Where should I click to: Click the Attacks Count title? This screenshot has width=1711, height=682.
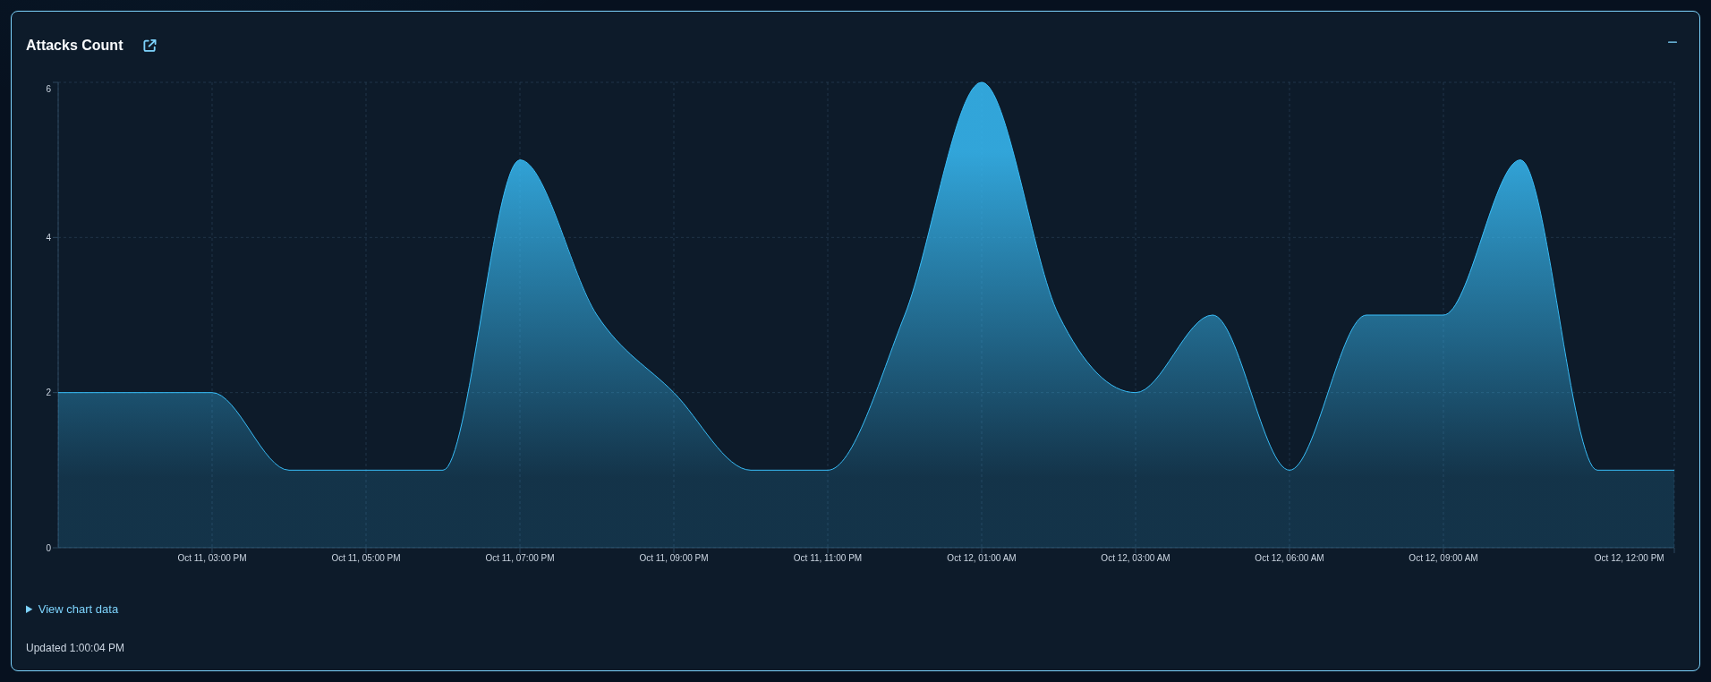pyautogui.click(x=74, y=46)
